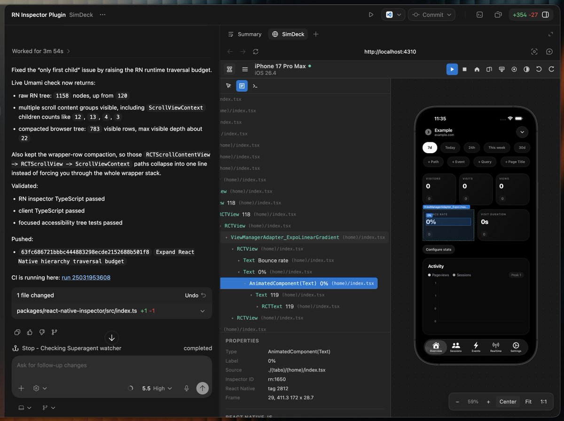Click the 1:1 zoom button
The image size is (564, 421).
544,402
